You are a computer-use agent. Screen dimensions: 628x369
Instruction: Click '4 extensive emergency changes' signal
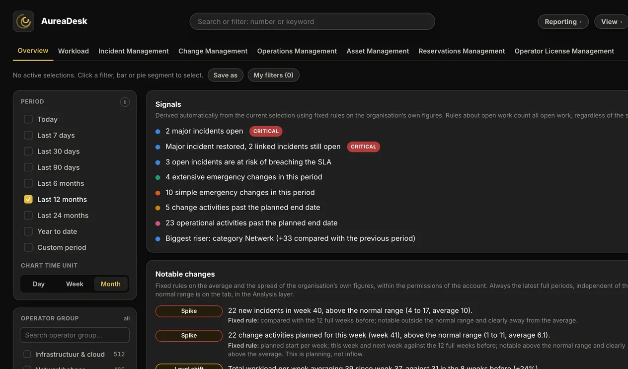[x=244, y=177]
